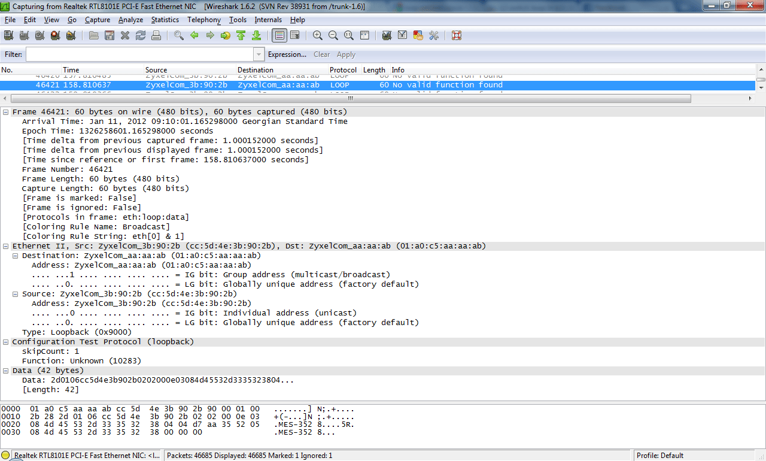Restart the running live capture

pyautogui.click(x=71, y=36)
